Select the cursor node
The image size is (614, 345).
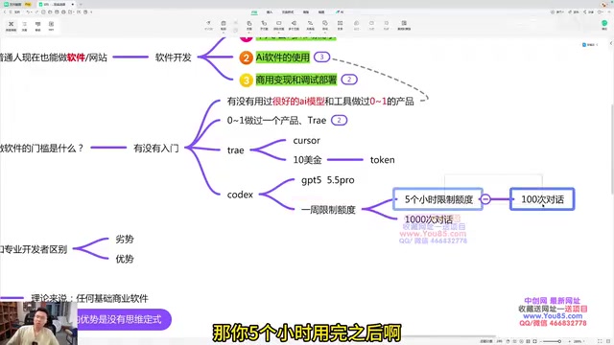[x=306, y=141]
